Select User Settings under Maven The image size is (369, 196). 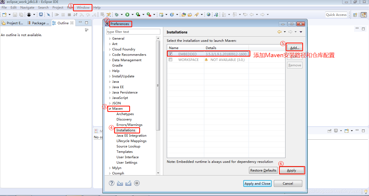point(127,163)
